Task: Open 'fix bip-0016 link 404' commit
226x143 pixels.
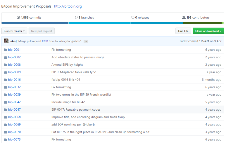Action: pyautogui.click(x=65, y=80)
